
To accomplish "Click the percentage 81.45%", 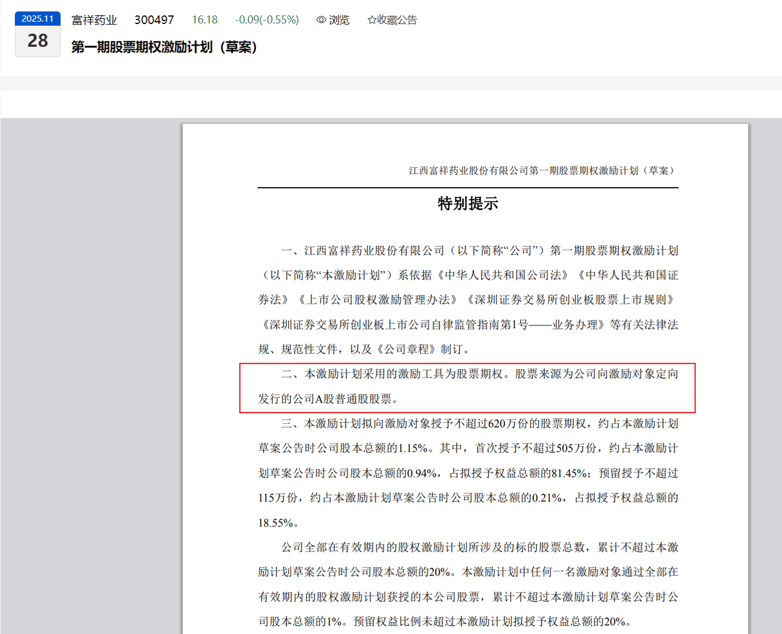I will point(568,474).
